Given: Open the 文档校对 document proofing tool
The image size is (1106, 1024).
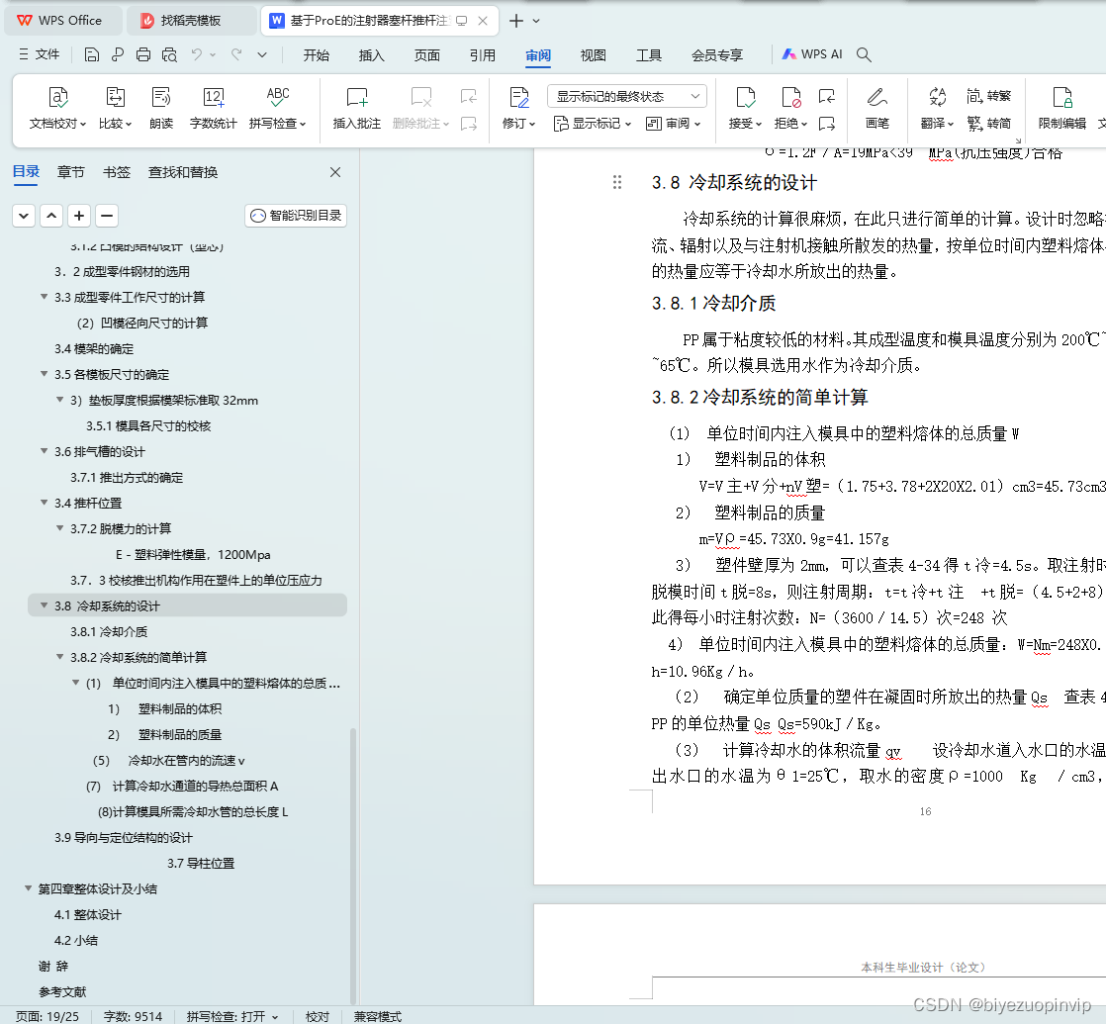Looking at the screenshot, I should tap(57, 109).
